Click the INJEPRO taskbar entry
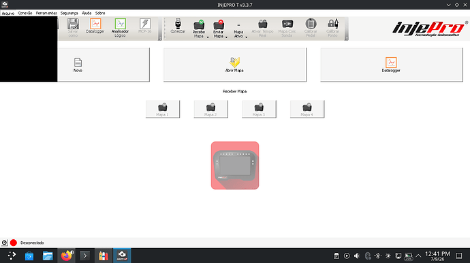 (x=122, y=256)
